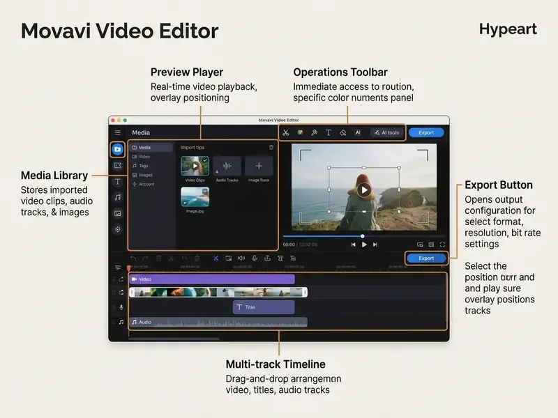
Task: Select Media in the library list
Action: click(x=151, y=147)
